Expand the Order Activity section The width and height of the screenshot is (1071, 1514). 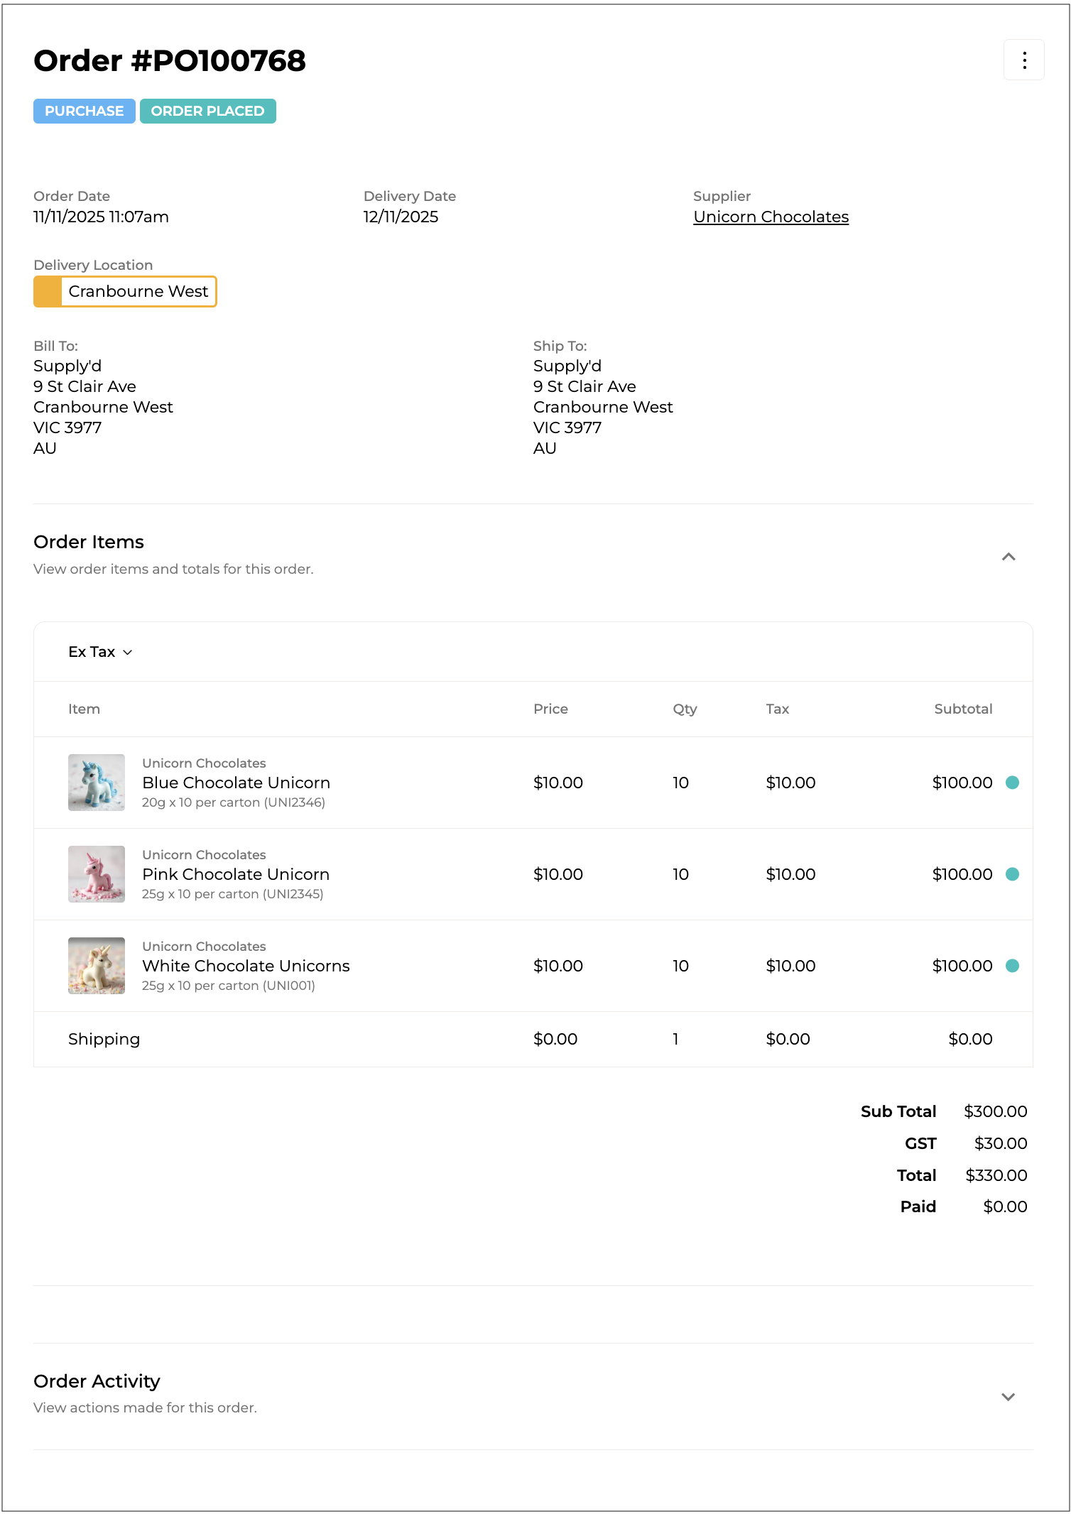(1008, 1397)
